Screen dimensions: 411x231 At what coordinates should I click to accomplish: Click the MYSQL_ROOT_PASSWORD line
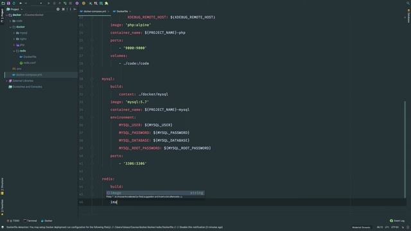[165, 148]
